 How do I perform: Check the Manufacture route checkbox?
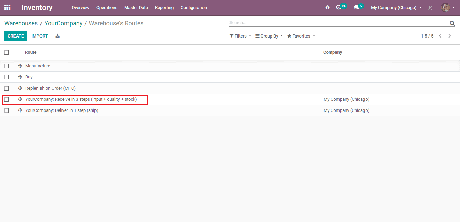click(x=6, y=66)
